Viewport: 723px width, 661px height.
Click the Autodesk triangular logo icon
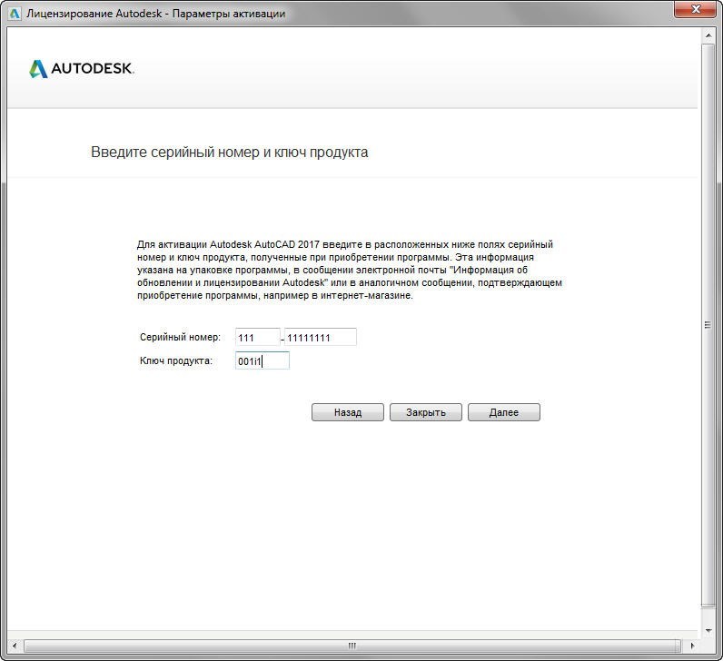click(x=38, y=69)
